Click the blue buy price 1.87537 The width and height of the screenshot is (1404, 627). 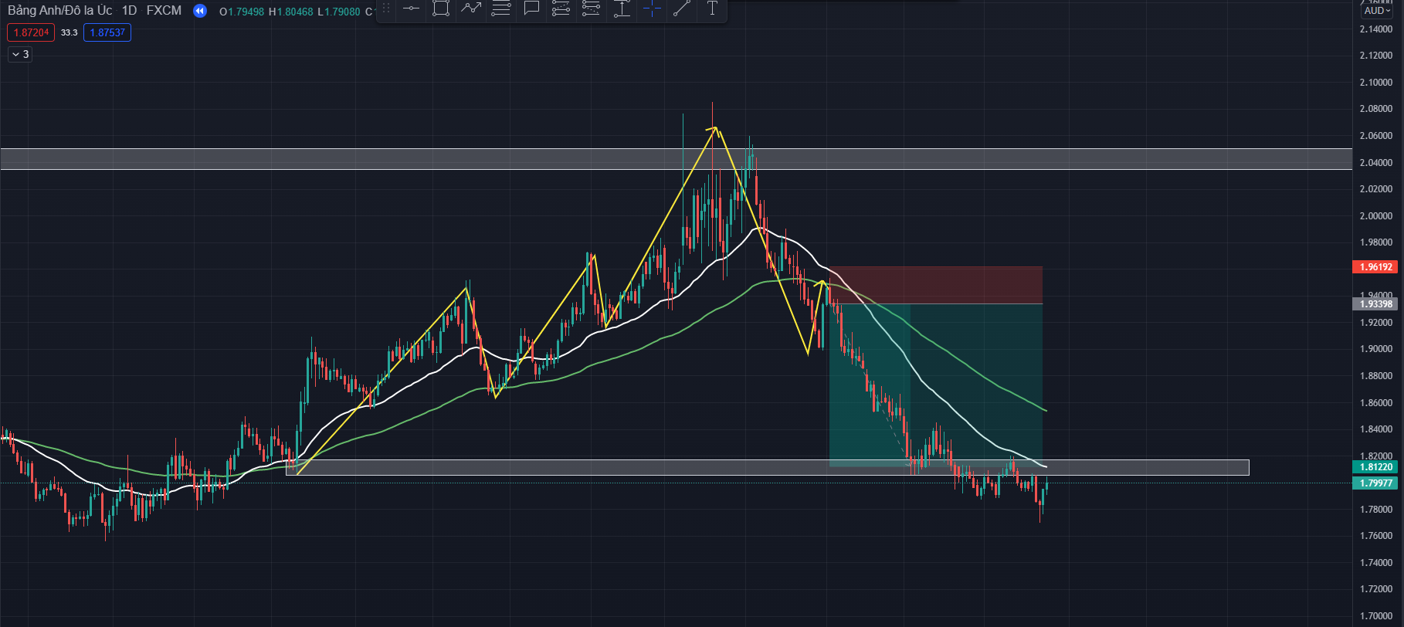click(x=107, y=32)
